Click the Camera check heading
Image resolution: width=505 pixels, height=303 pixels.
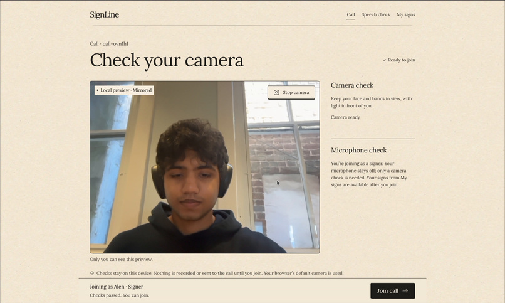[x=352, y=85]
